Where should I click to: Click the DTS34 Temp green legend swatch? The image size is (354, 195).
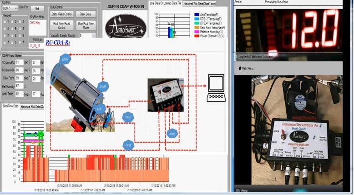coord(197,23)
